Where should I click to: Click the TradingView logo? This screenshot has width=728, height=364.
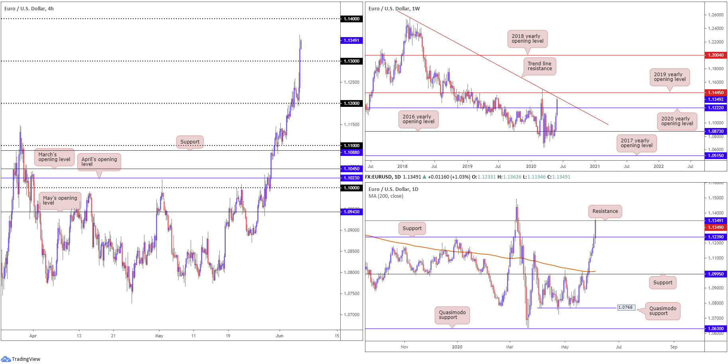(21, 359)
